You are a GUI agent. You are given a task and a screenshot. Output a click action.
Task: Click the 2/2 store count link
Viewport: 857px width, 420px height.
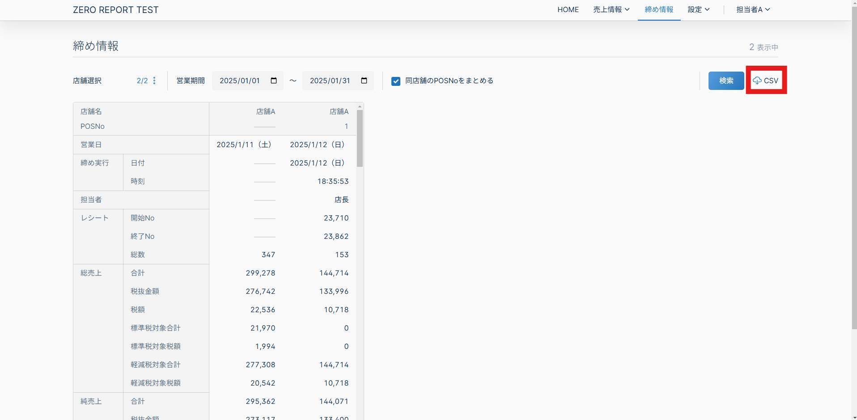[x=142, y=81]
